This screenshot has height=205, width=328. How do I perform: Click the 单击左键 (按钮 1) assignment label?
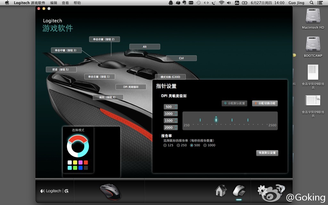pyautogui.click(x=100, y=77)
